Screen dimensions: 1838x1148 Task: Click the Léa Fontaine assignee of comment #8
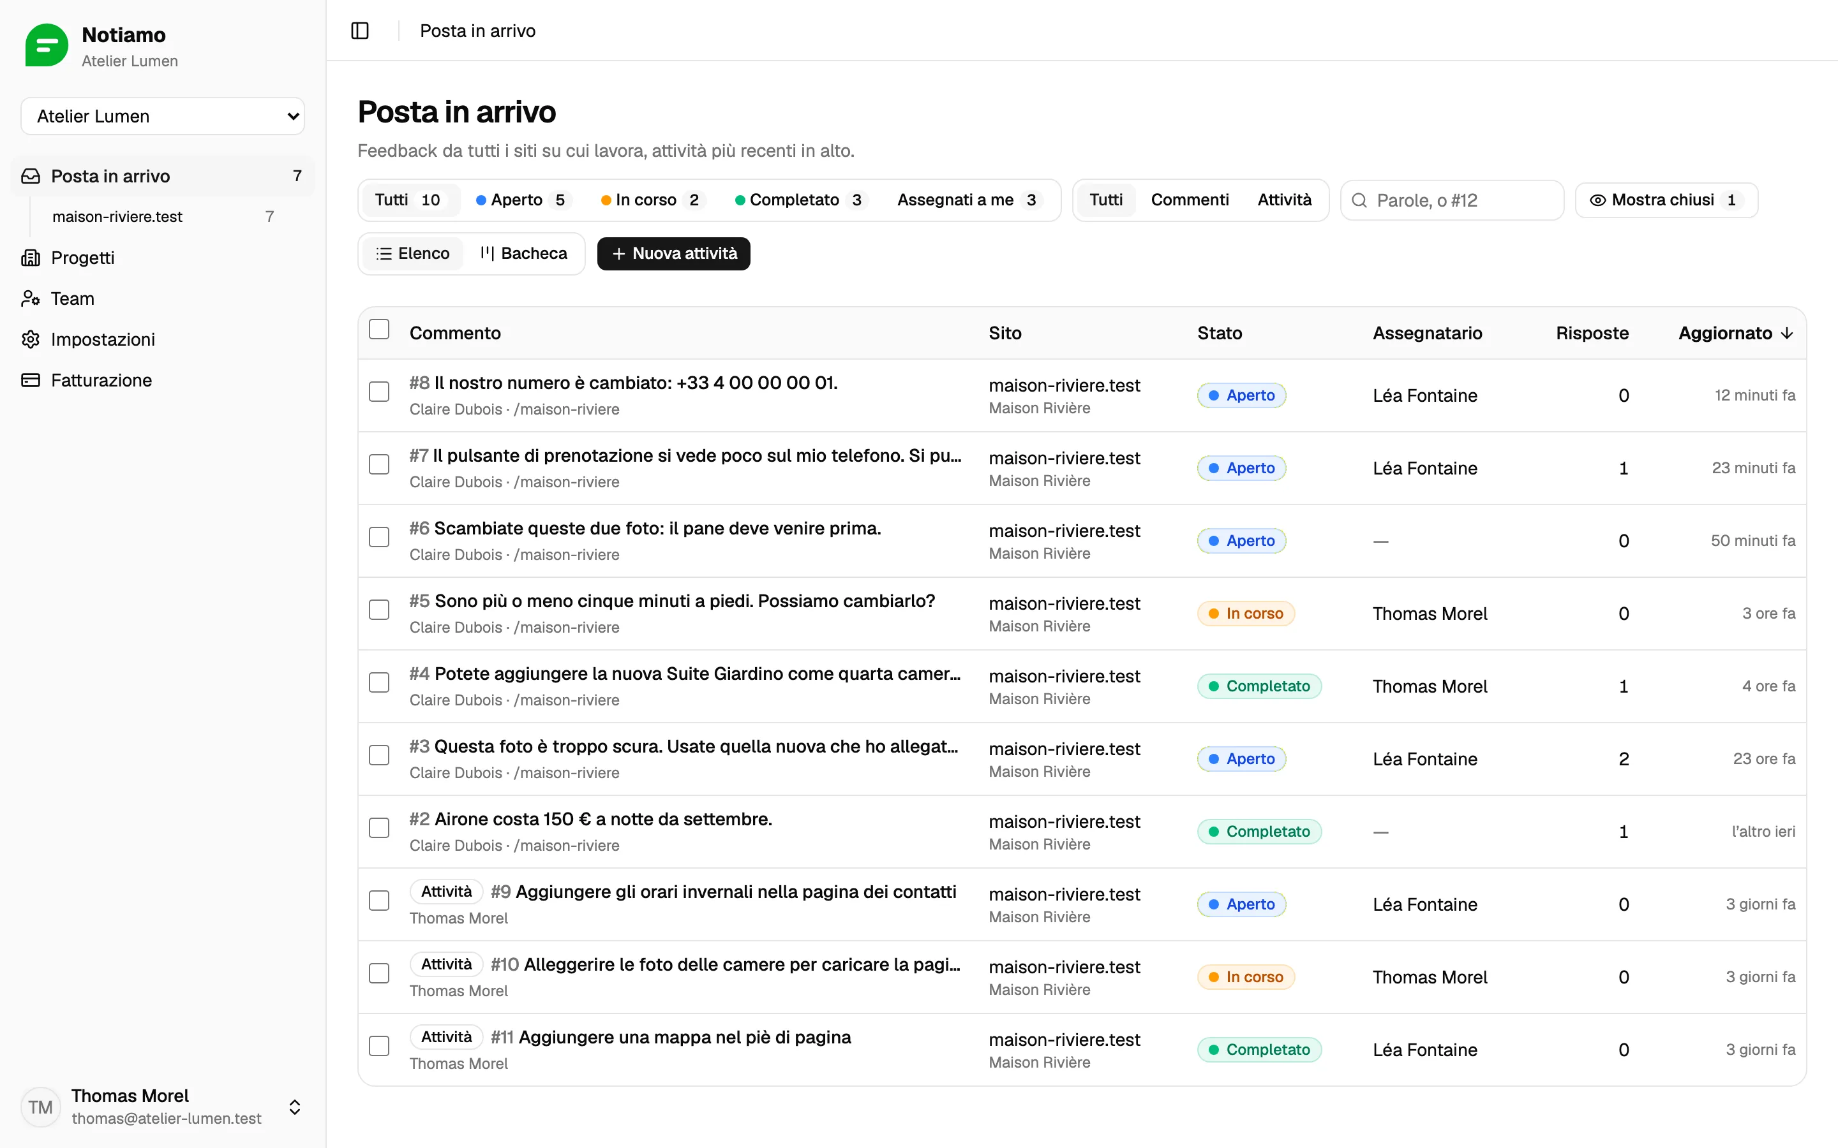coord(1425,395)
